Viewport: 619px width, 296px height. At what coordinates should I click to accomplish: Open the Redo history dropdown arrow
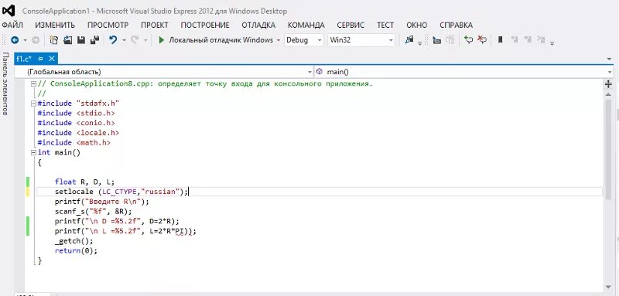145,40
